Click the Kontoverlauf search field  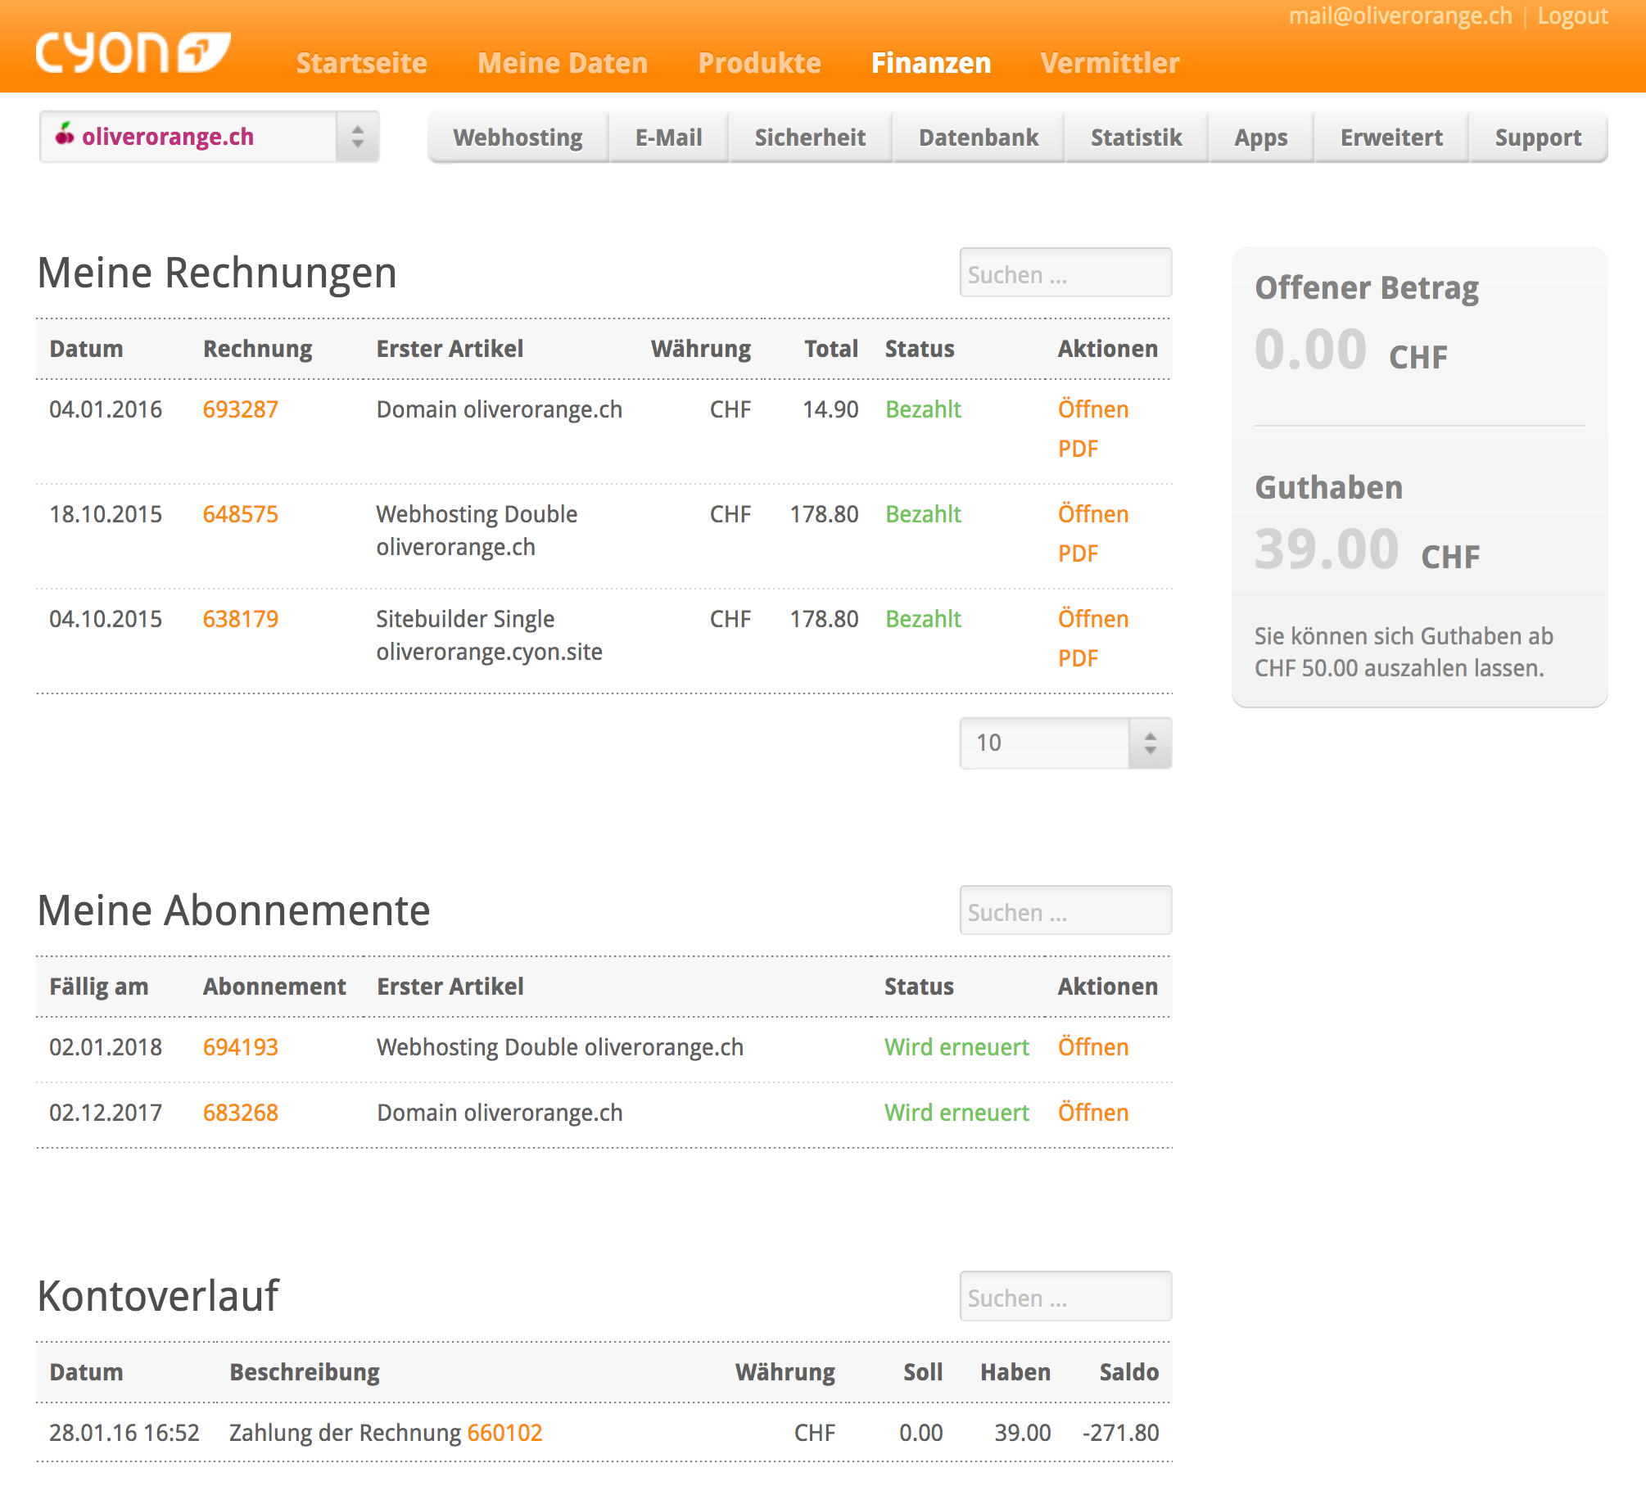coord(1065,1297)
